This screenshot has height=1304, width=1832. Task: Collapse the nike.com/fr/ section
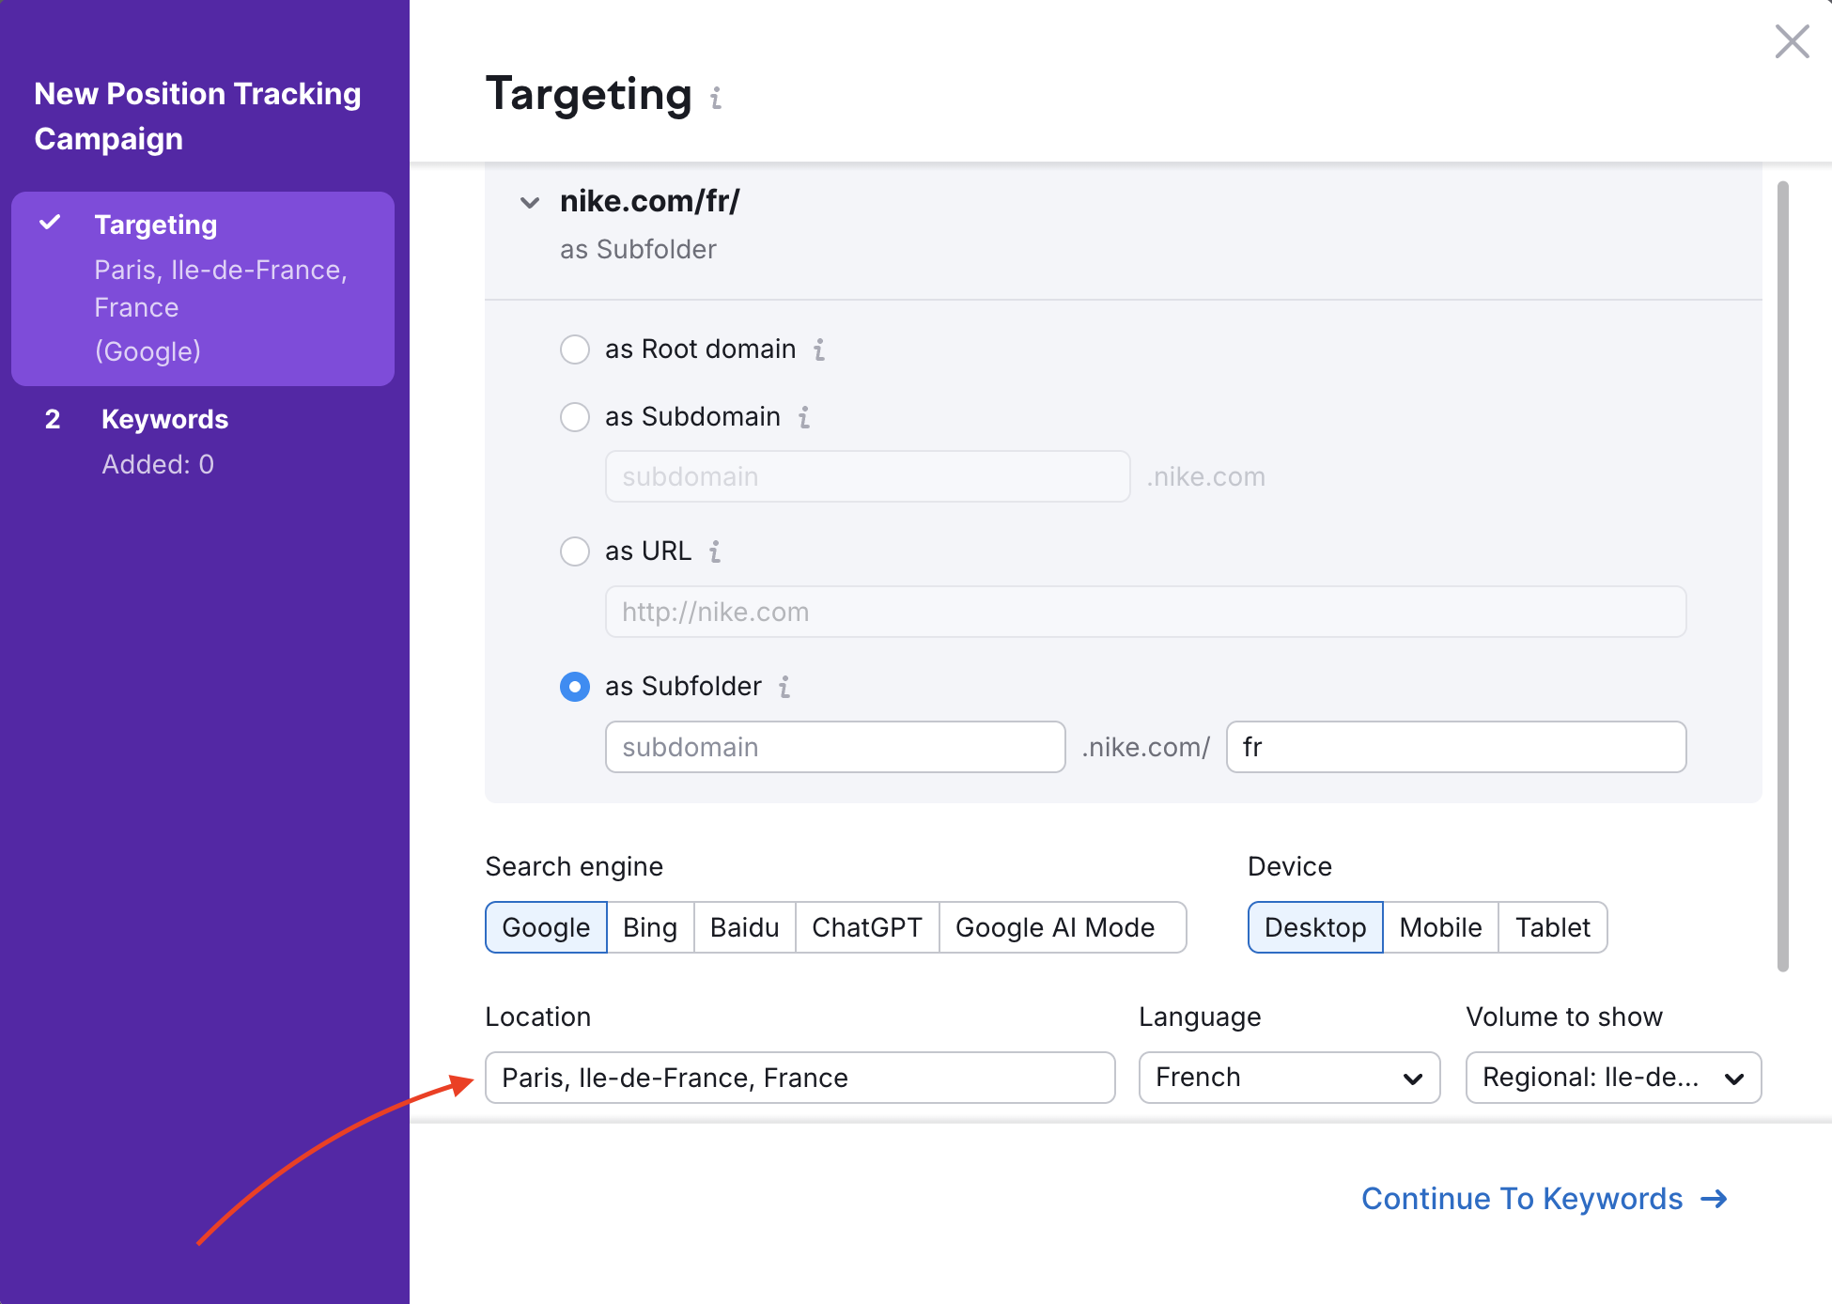pyautogui.click(x=530, y=202)
